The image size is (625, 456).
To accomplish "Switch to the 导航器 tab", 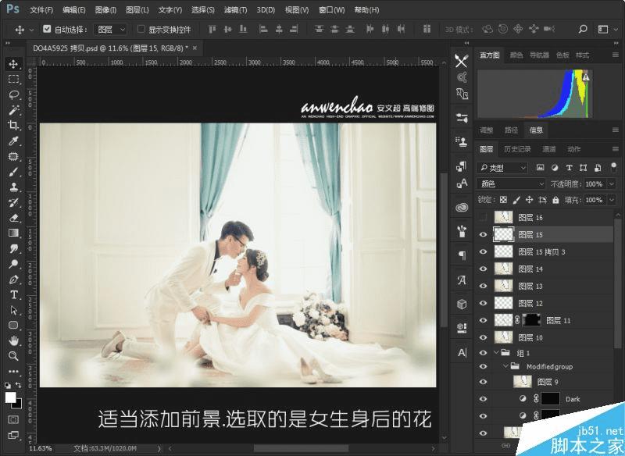I will click(x=539, y=55).
